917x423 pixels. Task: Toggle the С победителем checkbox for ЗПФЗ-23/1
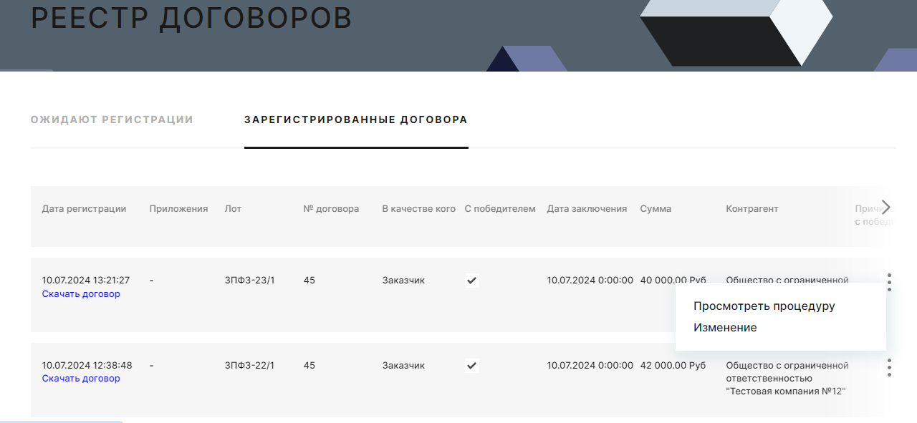471,281
